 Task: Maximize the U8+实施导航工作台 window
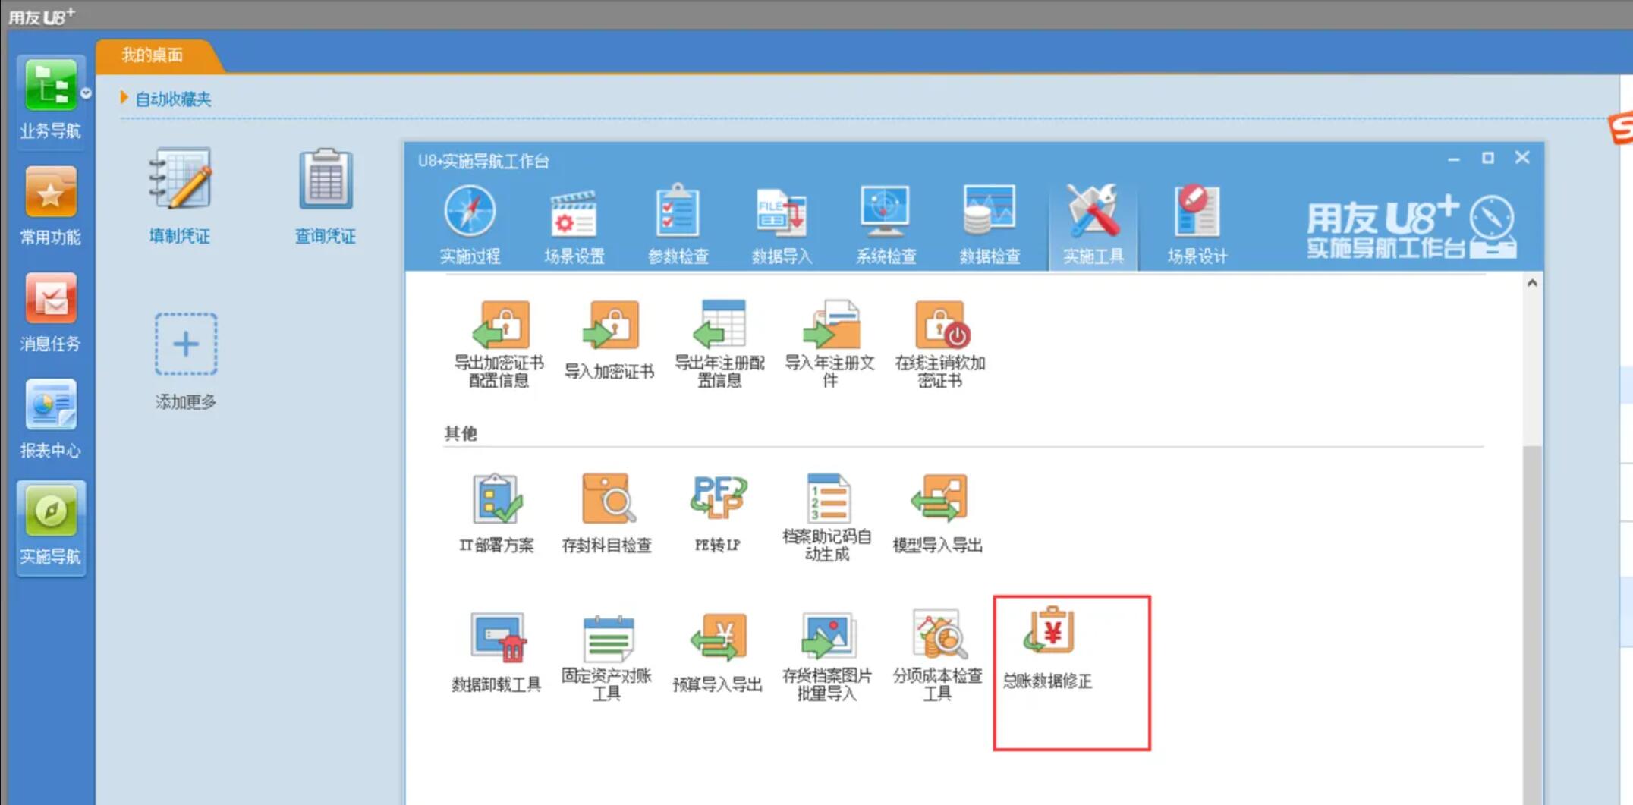1488,158
